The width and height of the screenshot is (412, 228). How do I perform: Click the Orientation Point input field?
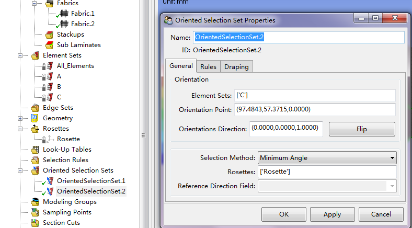pyautogui.click(x=314, y=110)
